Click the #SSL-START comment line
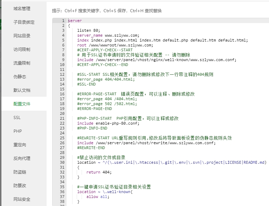The width and height of the screenshot is (269, 206). point(145,74)
